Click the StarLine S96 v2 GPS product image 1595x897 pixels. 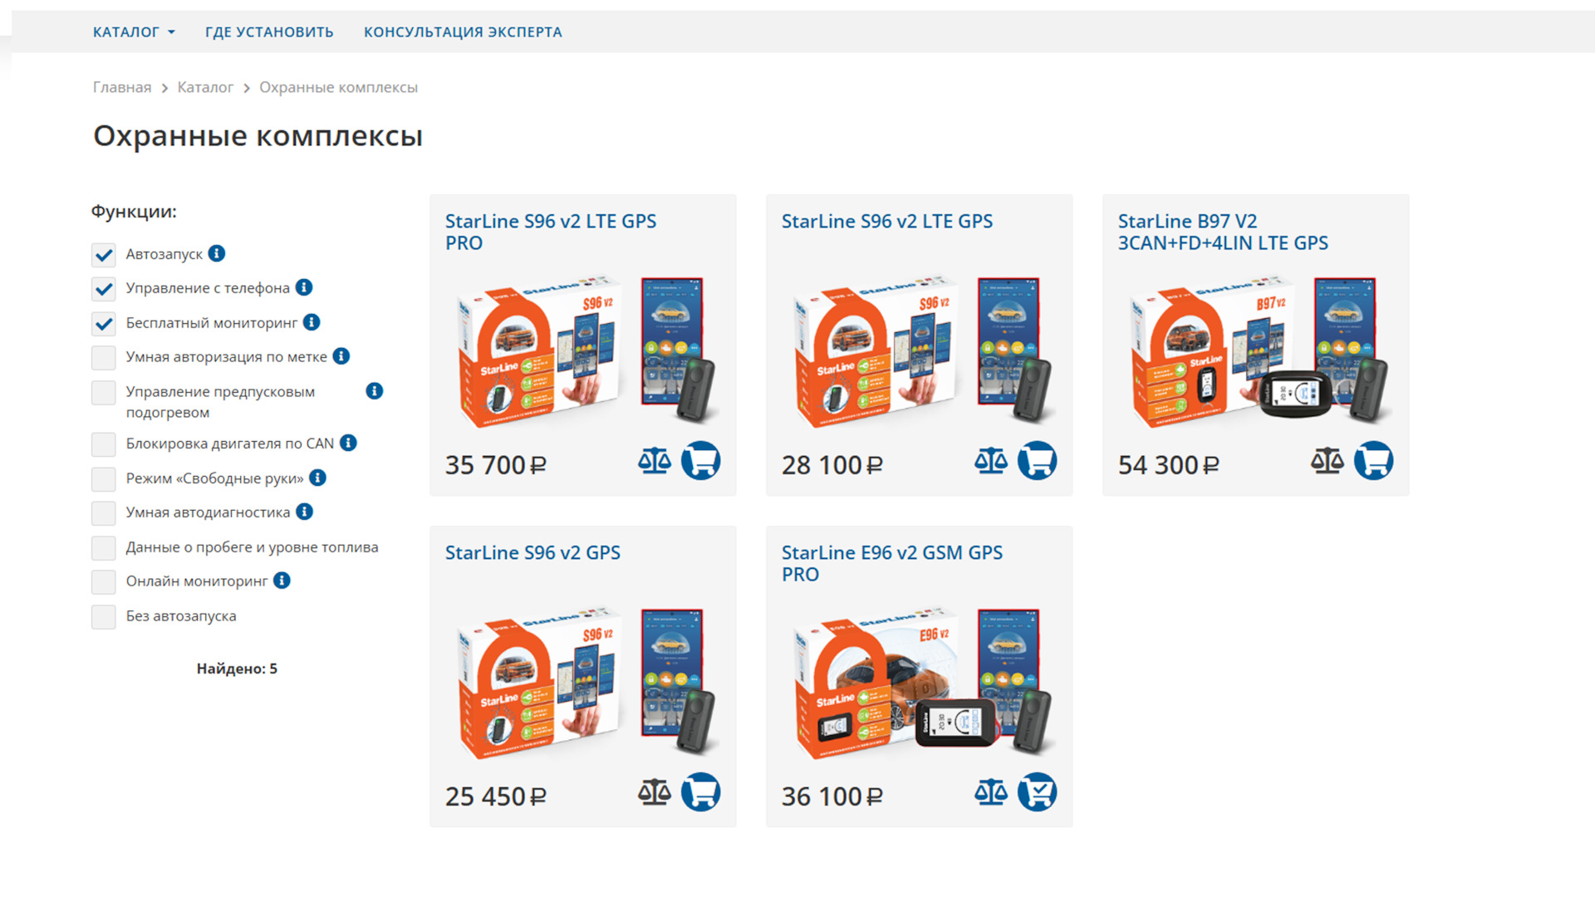coord(584,680)
